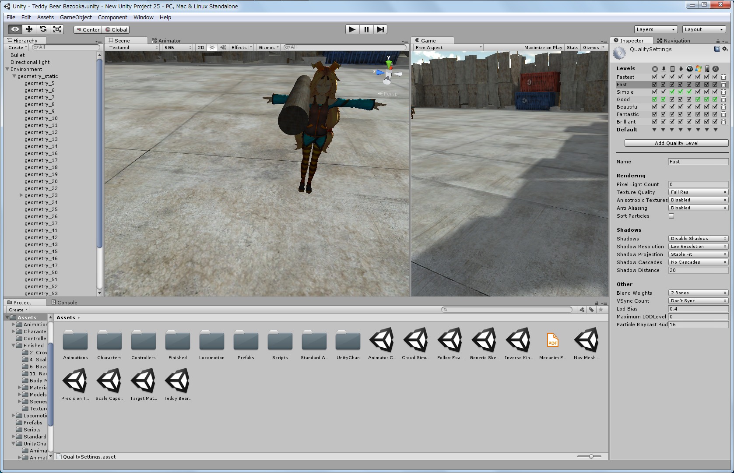Select the Rotate tool in toolbar
The height and width of the screenshot is (473, 734).
click(x=43, y=29)
